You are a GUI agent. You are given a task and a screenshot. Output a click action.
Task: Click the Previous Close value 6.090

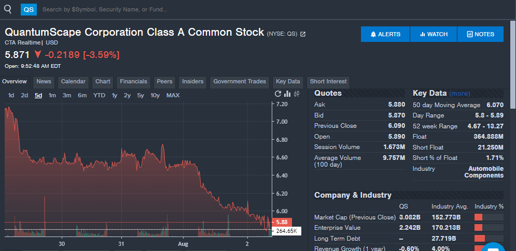coord(397,126)
